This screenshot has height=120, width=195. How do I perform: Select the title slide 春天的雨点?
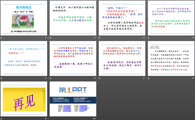pyautogui.click(x=25, y=17)
